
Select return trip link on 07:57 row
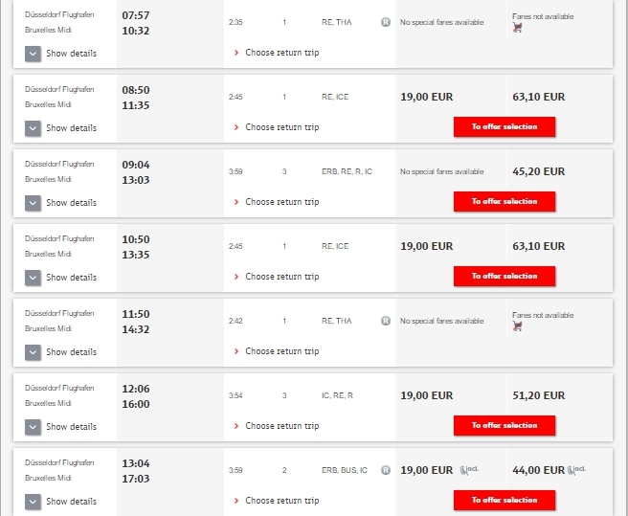pyautogui.click(x=281, y=53)
